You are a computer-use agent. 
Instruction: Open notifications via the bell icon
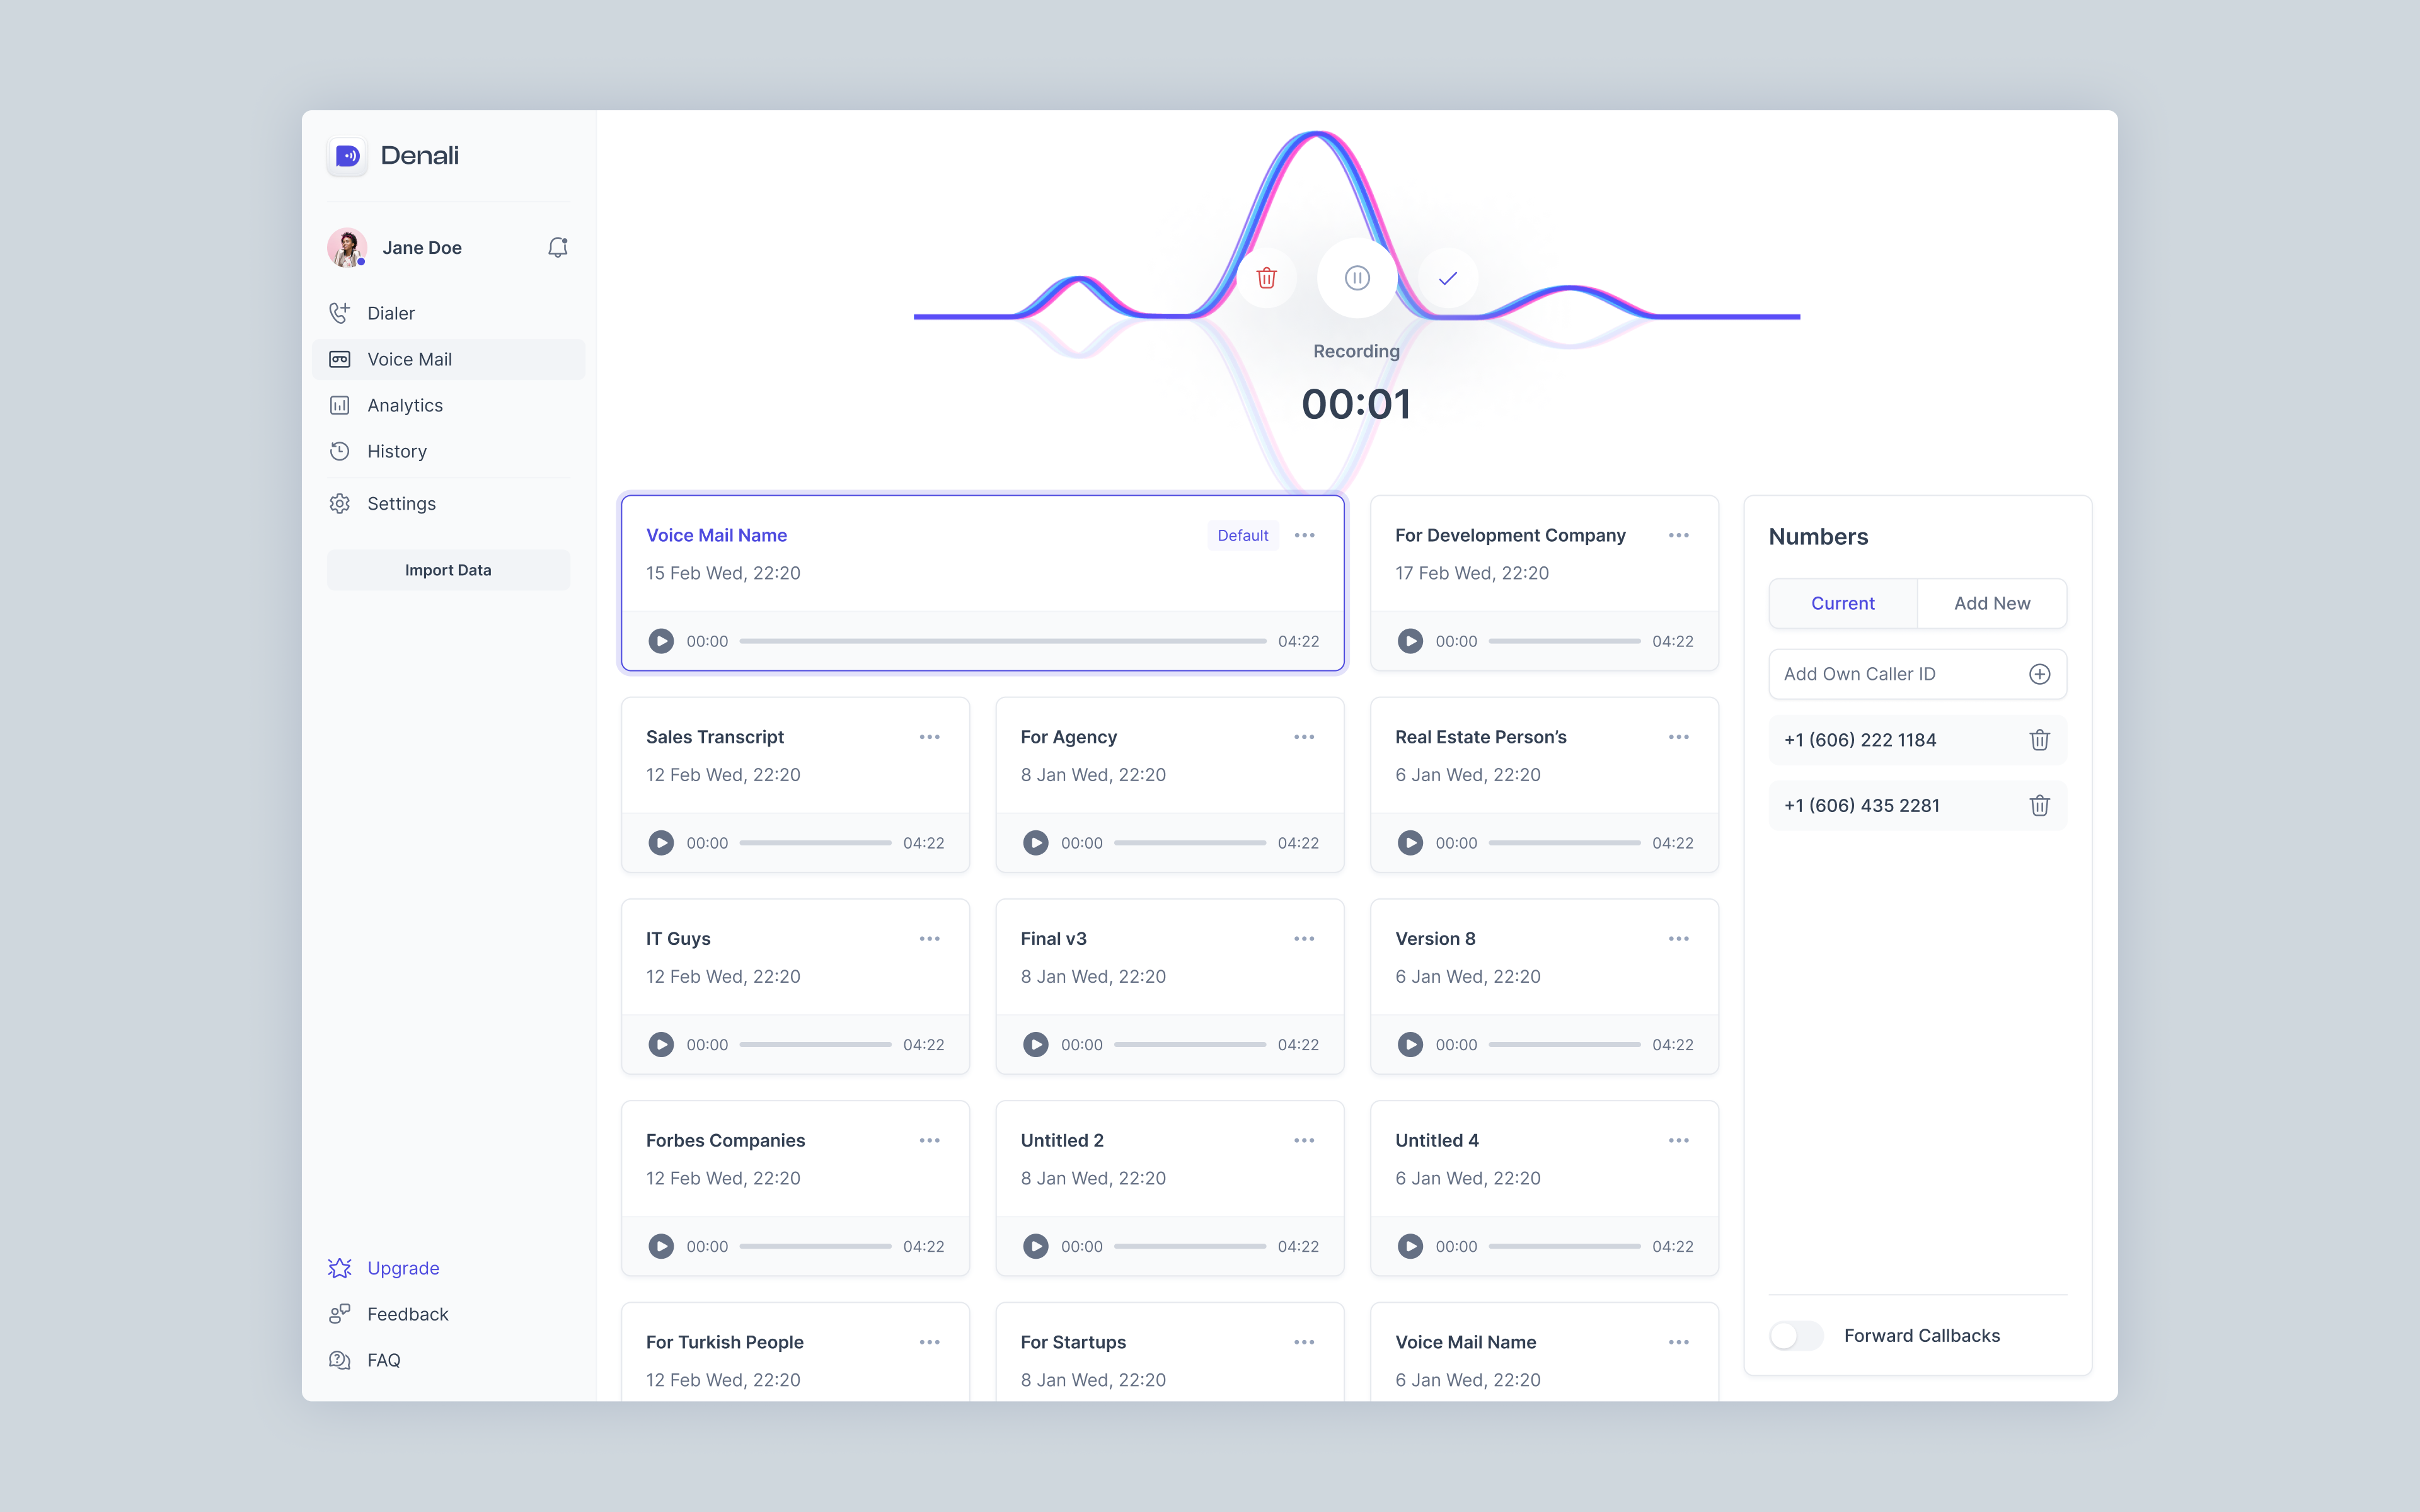click(x=557, y=247)
